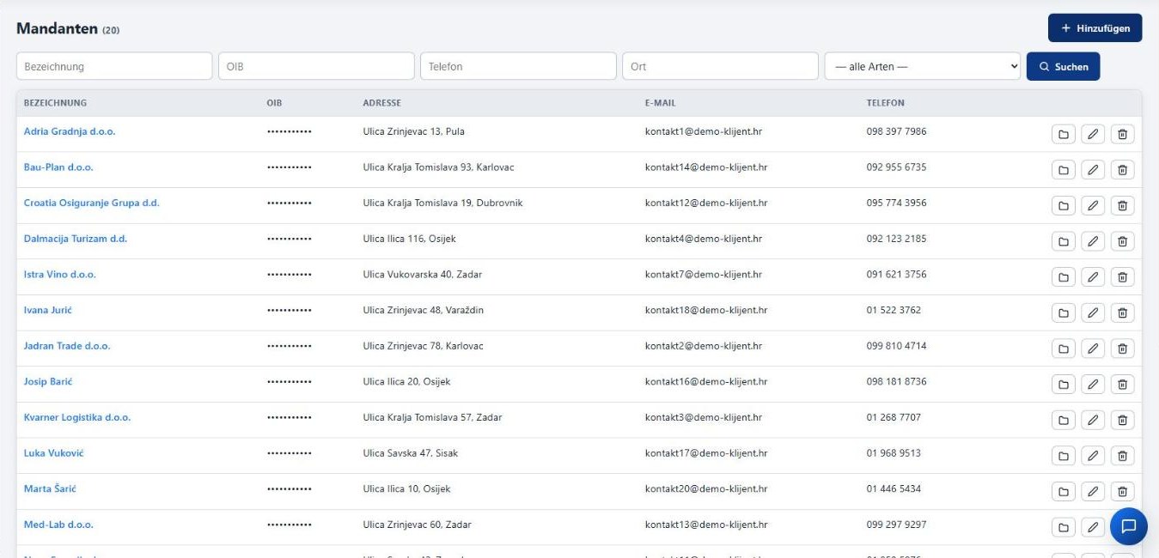The height and width of the screenshot is (558, 1159).
Task: Delete Bau-Plan d.o.o. via trash icon
Action: point(1122,170)
